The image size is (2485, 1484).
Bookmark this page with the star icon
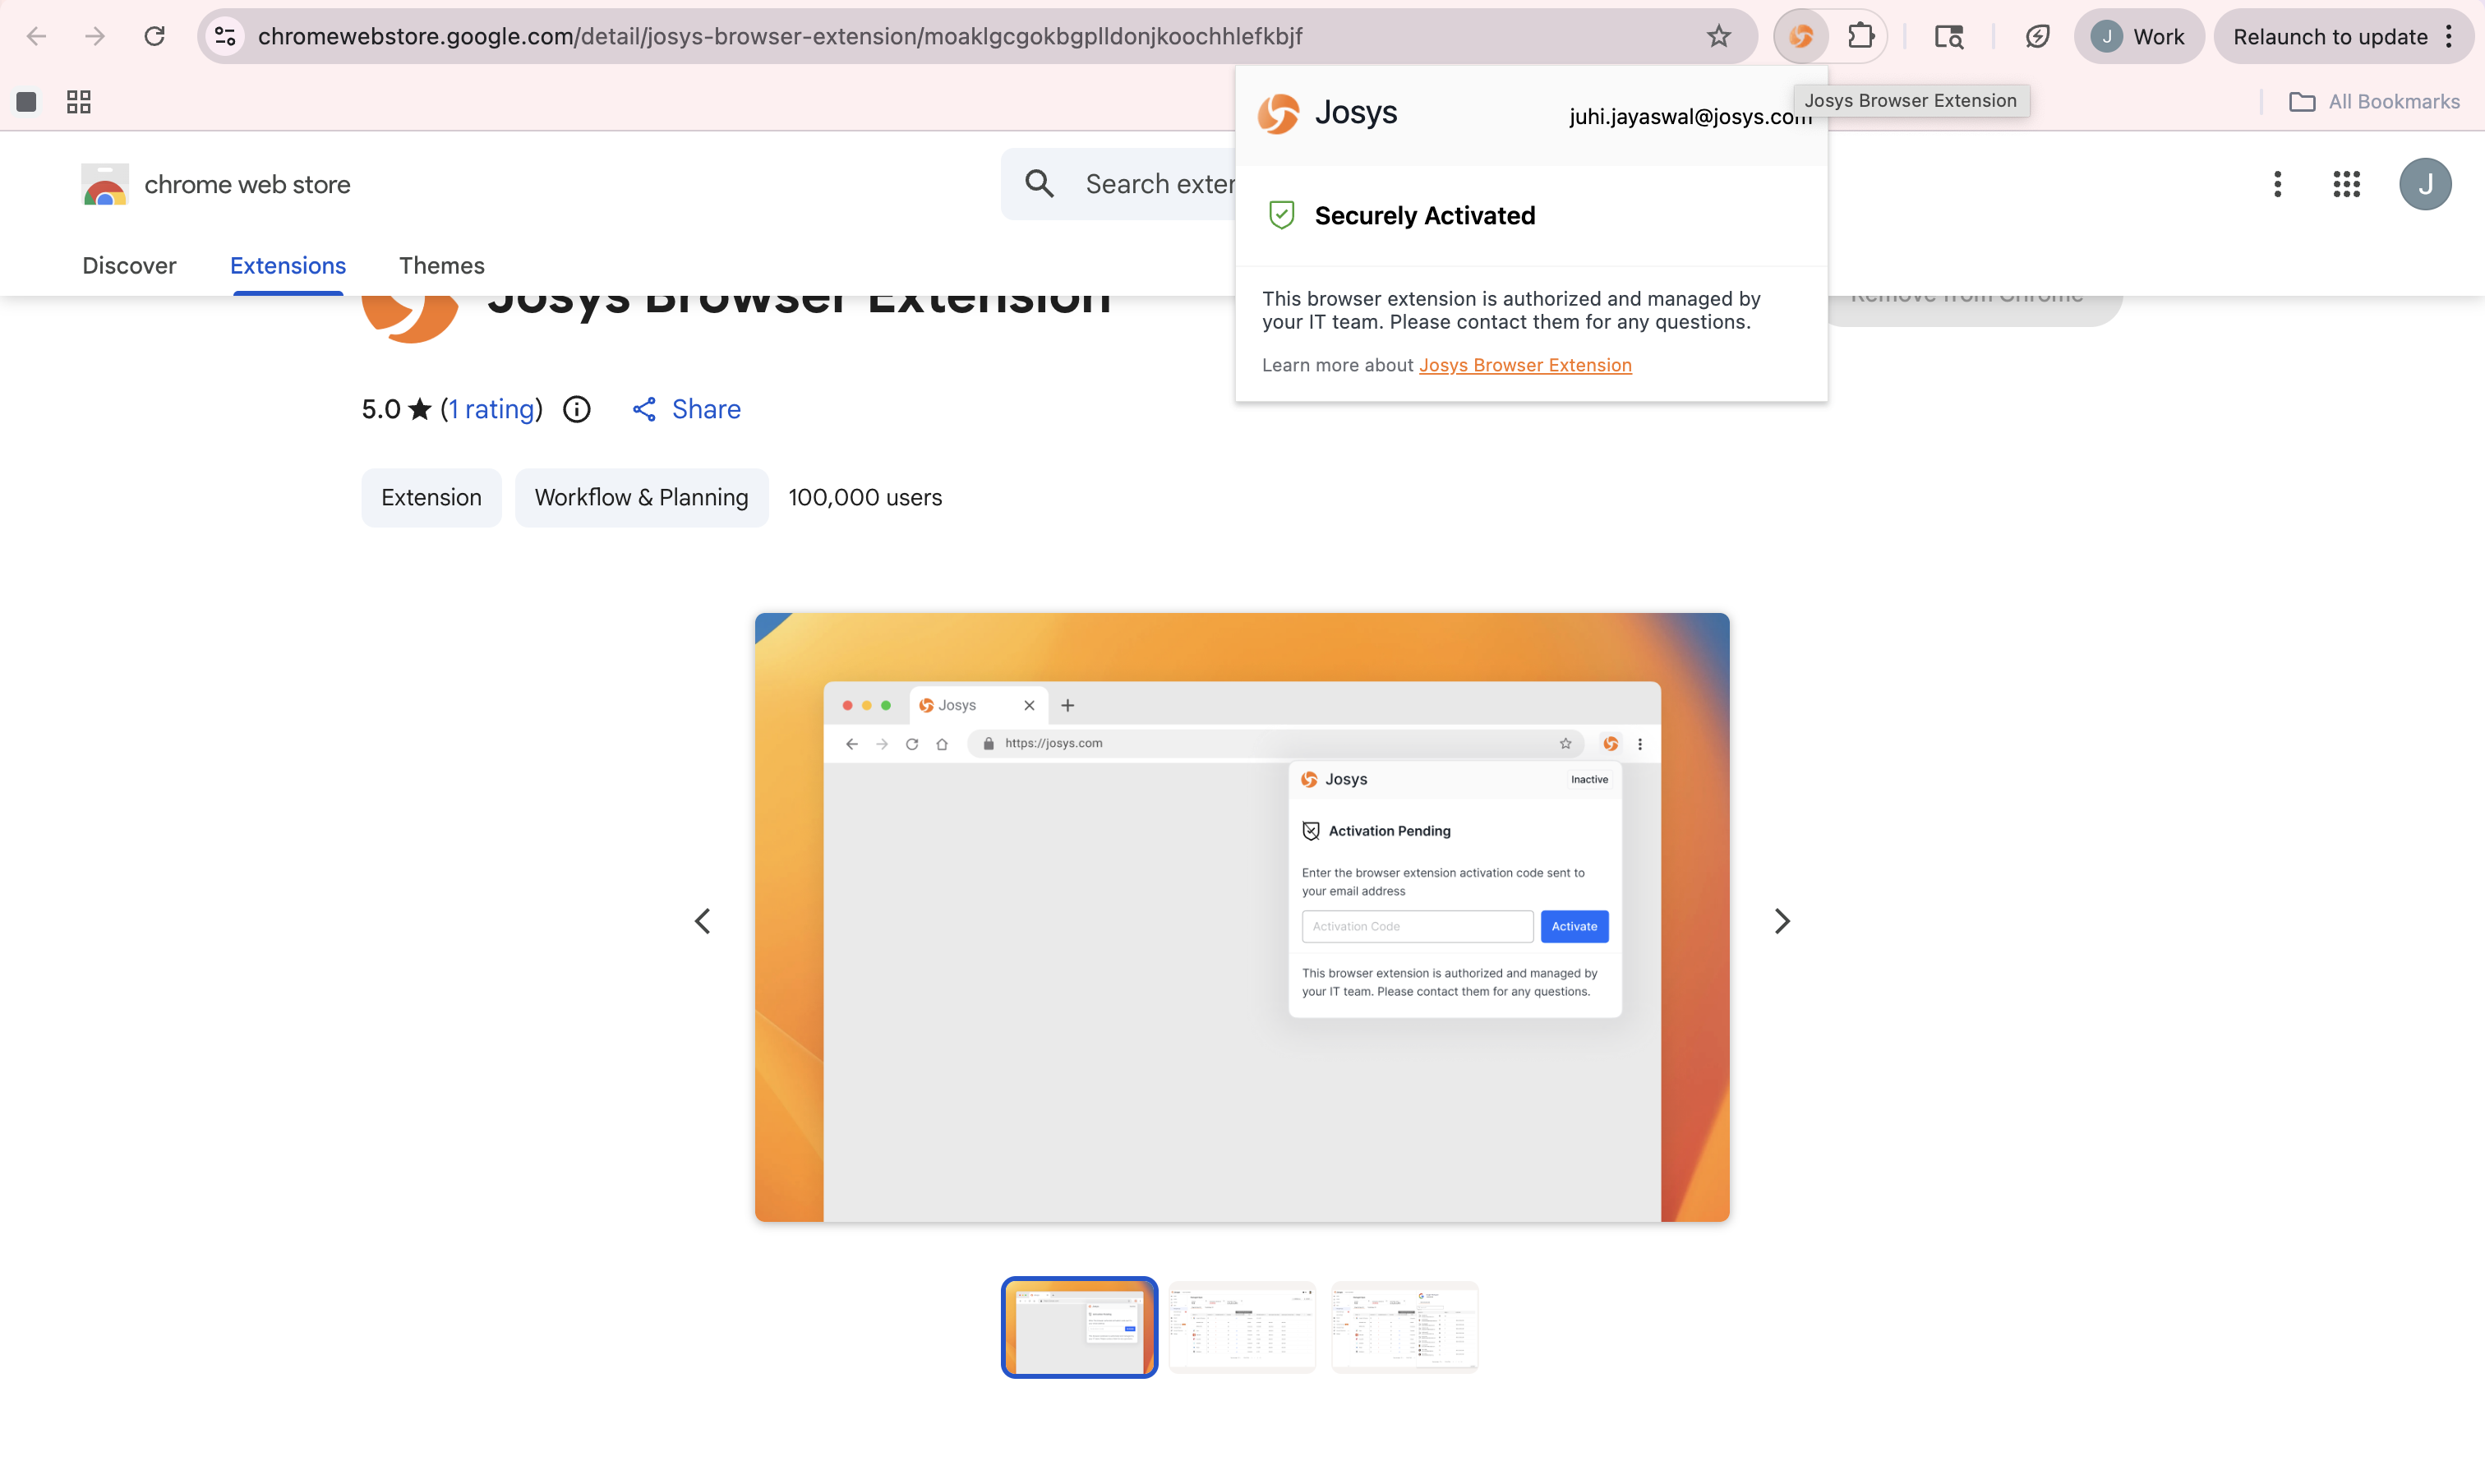[x=1718, y=37]
